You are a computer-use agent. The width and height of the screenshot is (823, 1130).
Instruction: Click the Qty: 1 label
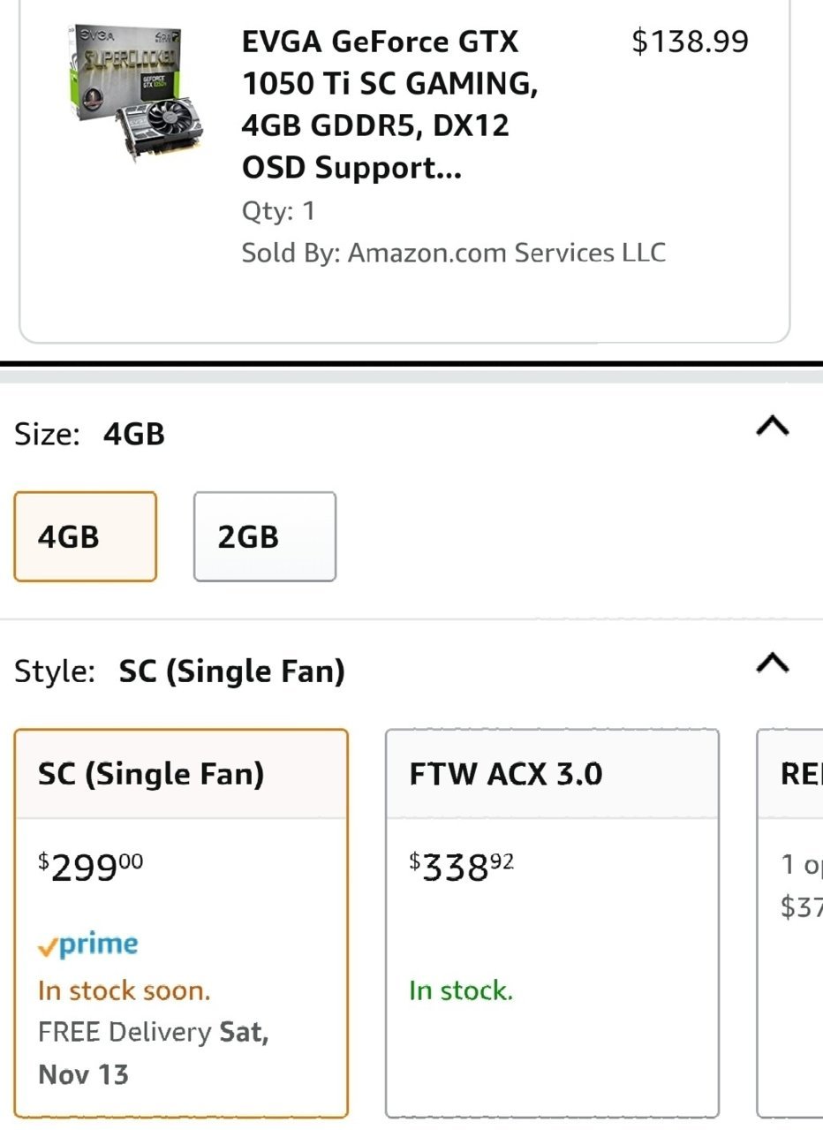point(278,211)
